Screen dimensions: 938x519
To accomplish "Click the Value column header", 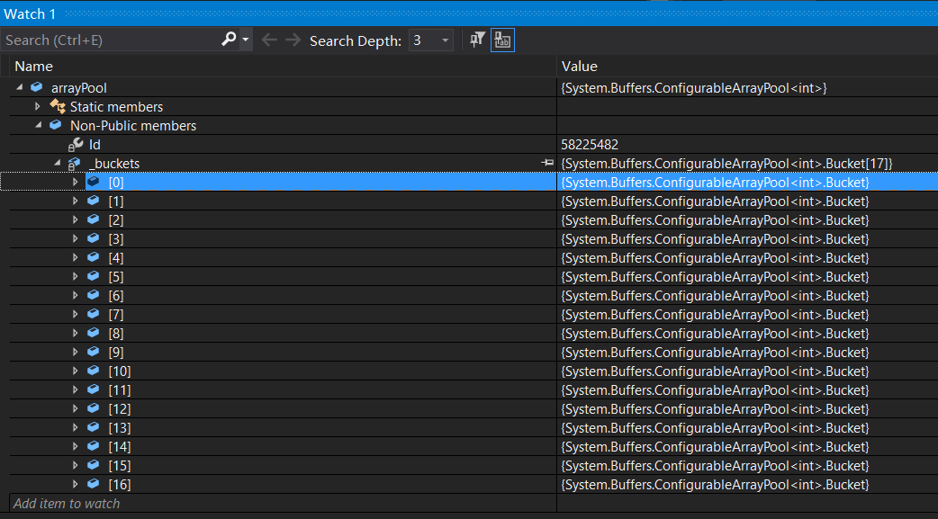I will tap(579, 66).
